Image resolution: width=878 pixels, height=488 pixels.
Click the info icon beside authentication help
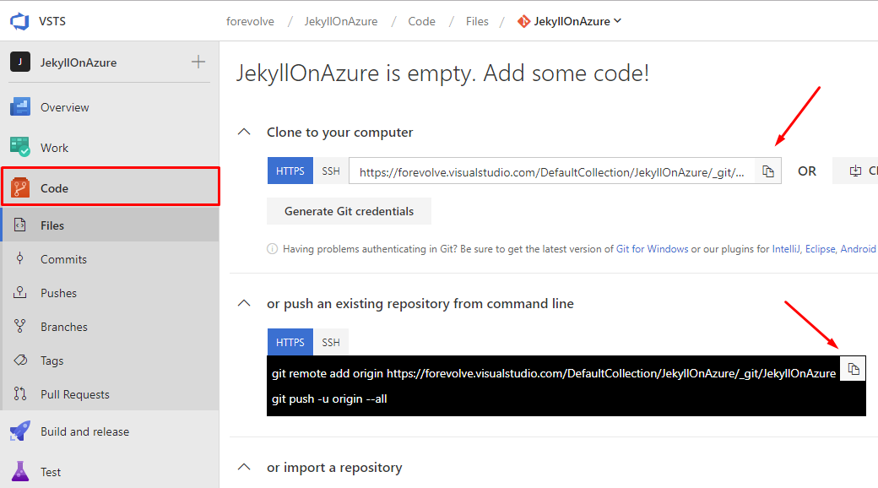pos(272,249)
